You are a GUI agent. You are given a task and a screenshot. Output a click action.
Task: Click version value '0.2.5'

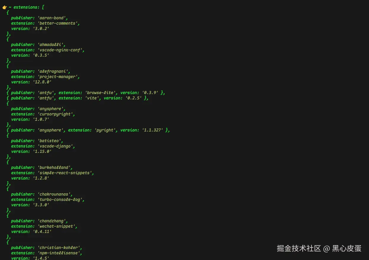click(133, 98)
